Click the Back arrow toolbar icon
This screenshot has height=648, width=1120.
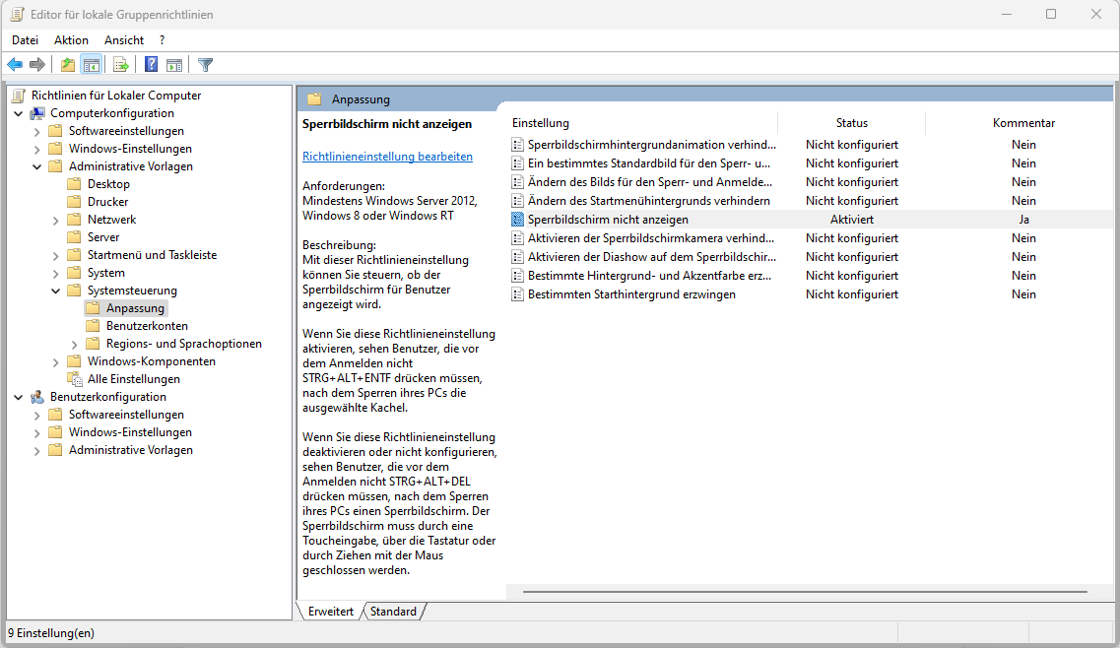(15, 65)
